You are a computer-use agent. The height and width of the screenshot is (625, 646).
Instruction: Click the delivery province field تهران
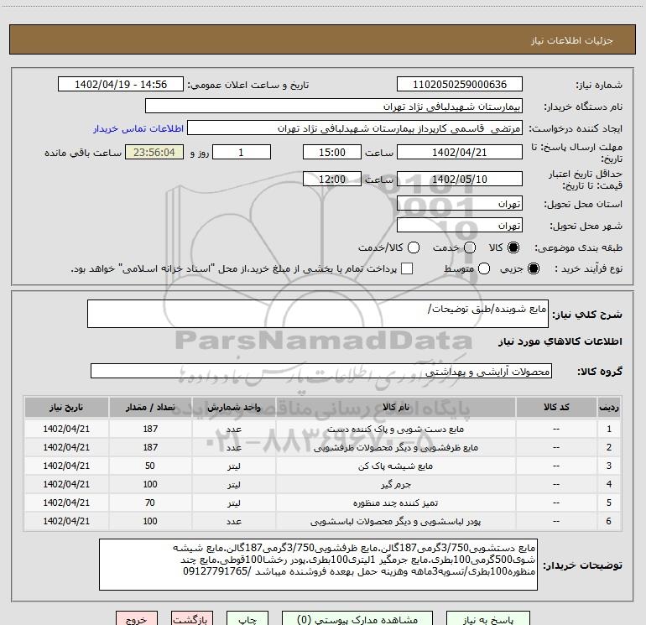click(x=460, y=204)
